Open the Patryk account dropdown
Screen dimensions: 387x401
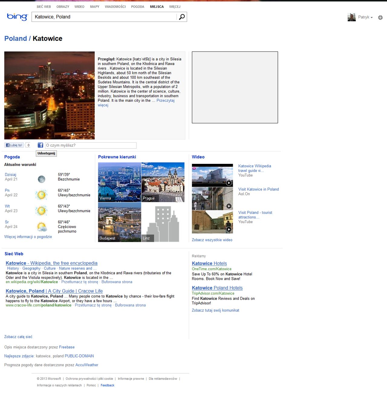point(365,17)
